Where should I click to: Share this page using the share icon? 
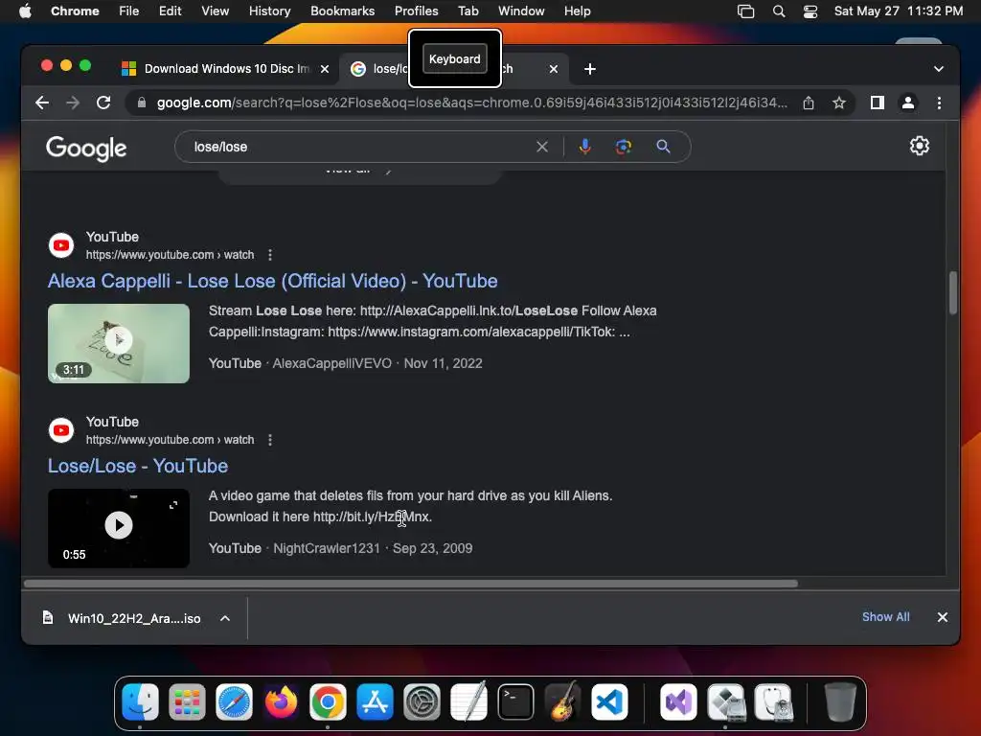click(x=809, y=103)
